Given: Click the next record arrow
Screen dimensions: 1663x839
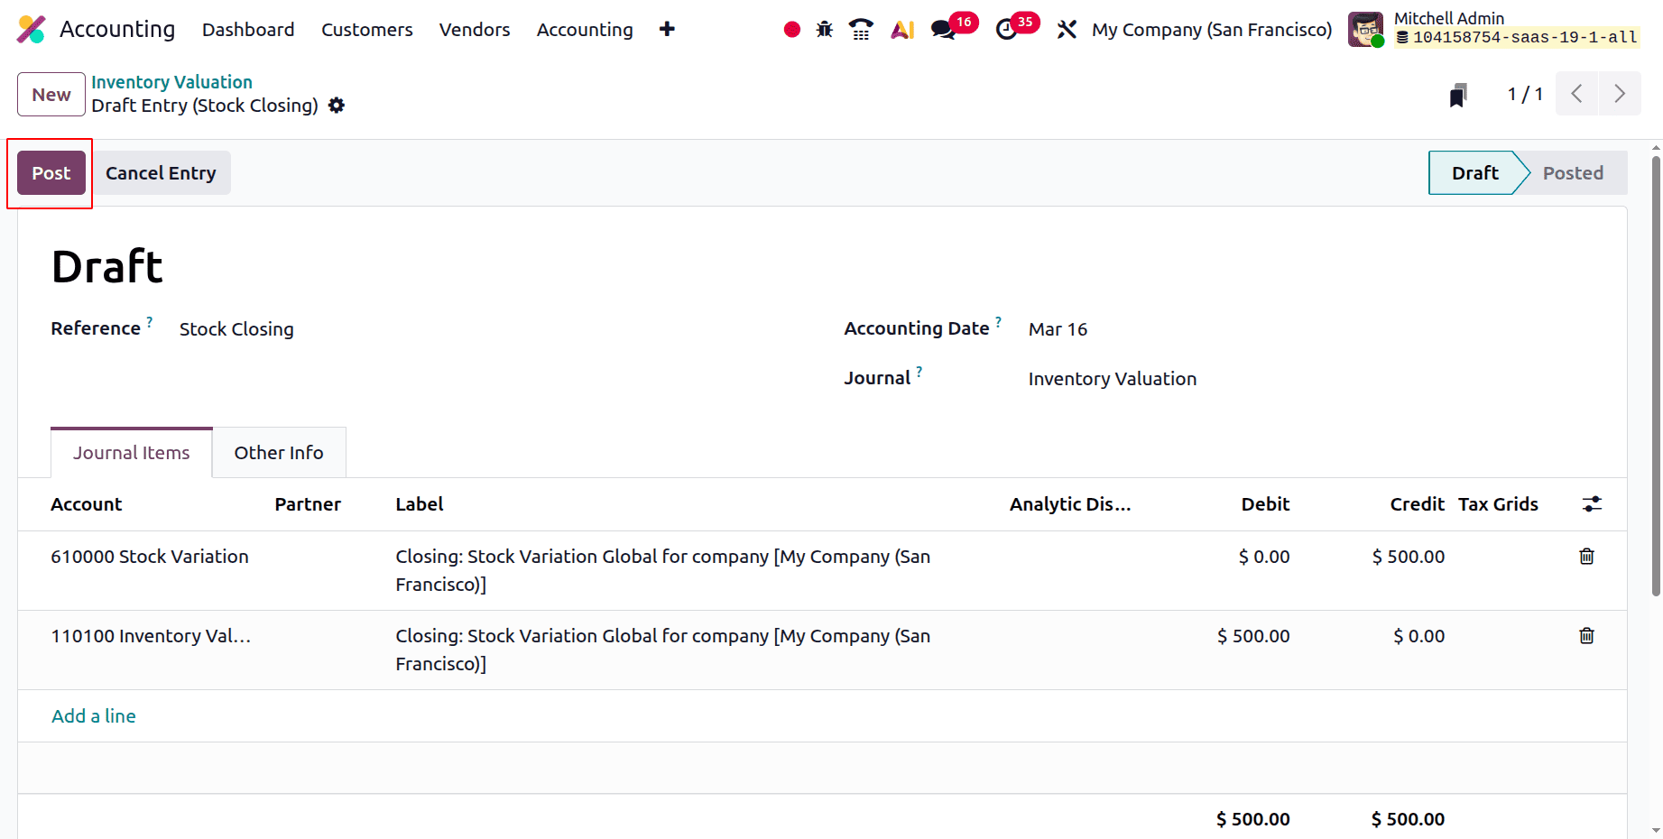Looking at the screenshot, I should 1620,93.
